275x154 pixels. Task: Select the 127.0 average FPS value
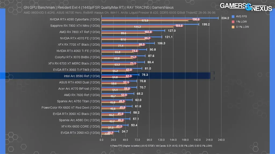click(x=172, y=30)
